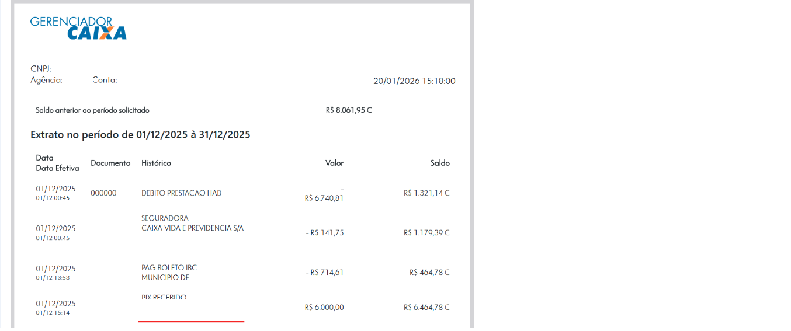
Task: Click the Valor column header
Action: click(x=334, y=163)
